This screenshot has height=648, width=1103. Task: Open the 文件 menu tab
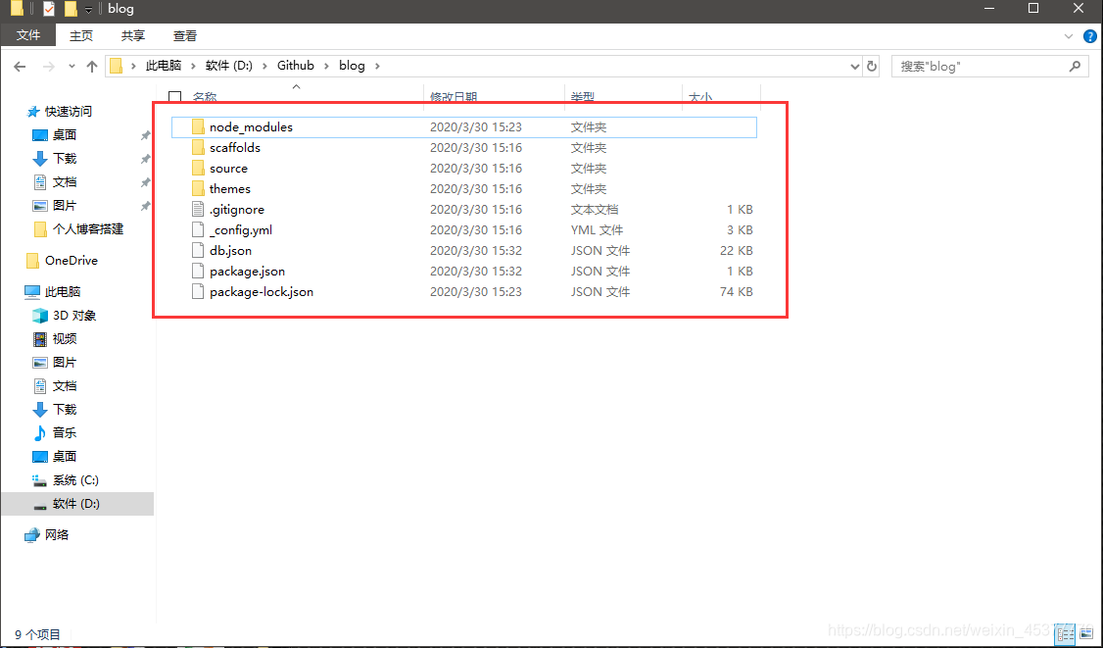(28, 35)
